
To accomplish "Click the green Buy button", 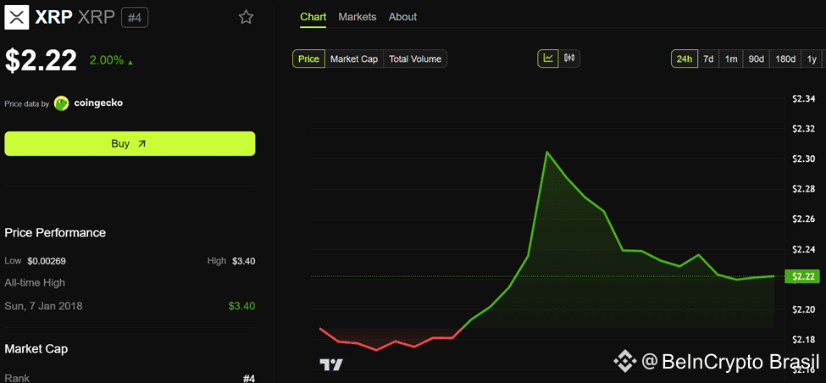I will click(x=130, y=143).
